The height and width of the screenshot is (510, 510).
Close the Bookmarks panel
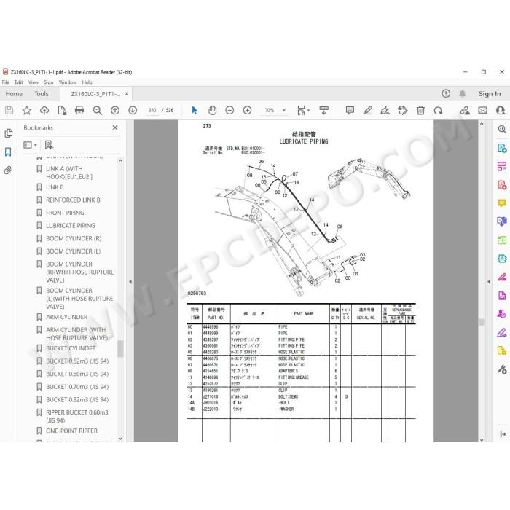coord(115,127)
